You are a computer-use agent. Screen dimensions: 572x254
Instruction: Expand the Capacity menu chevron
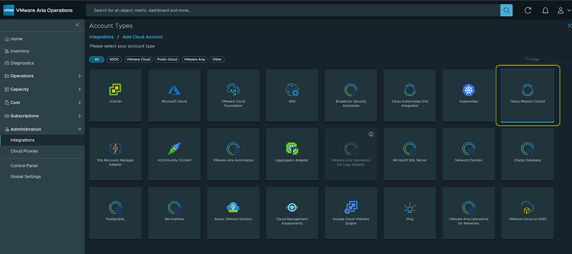point(80,89)
